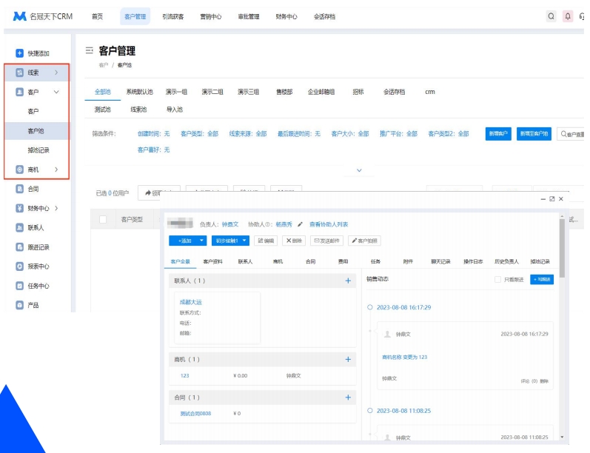Open the 操作日志 tab in detail panel
The image size is (590, 453).
pyautogui.click(x=473, y=261)
